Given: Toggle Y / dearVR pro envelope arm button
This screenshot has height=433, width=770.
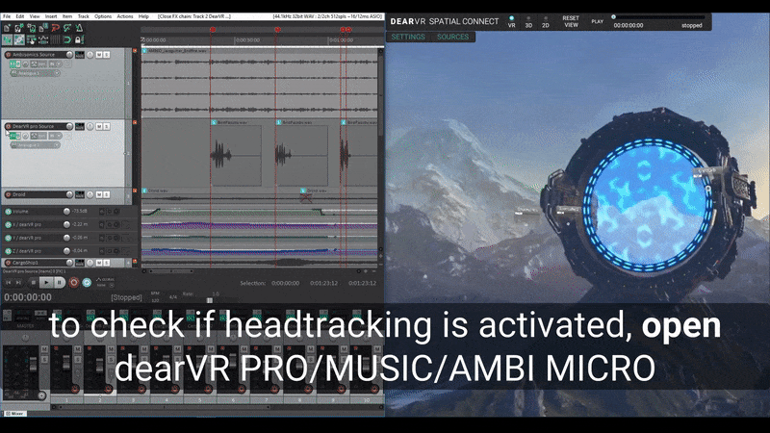Looking at the screenshot, I should 8,238.
